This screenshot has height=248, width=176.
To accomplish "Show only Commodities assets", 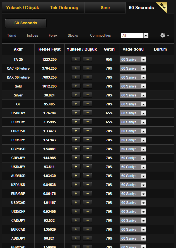I will click(100, 36).
